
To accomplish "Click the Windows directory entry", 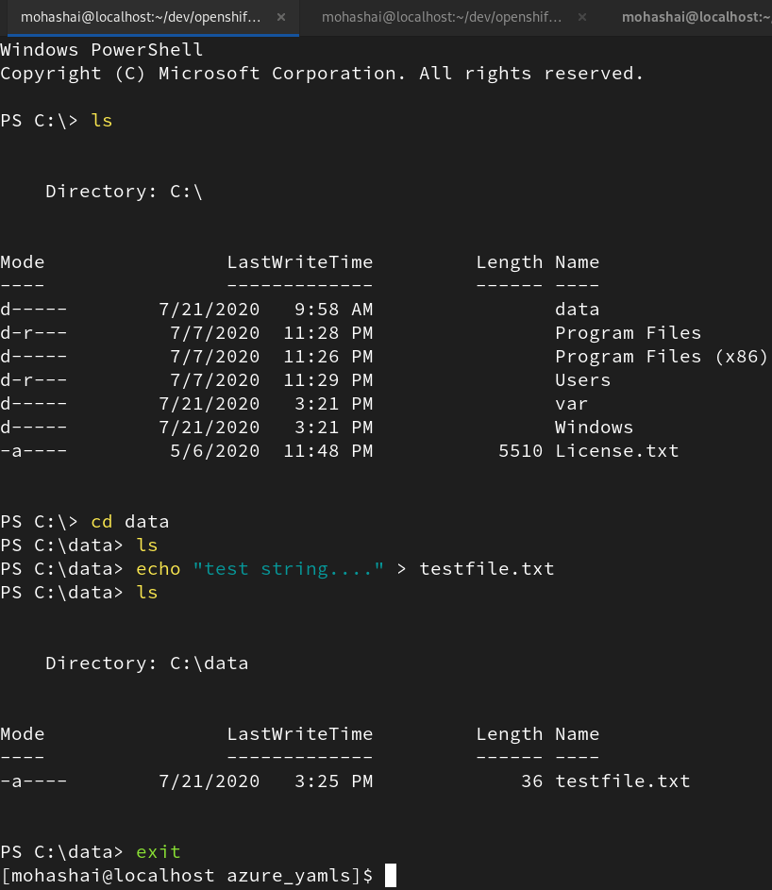I will (x=594, y=427).
